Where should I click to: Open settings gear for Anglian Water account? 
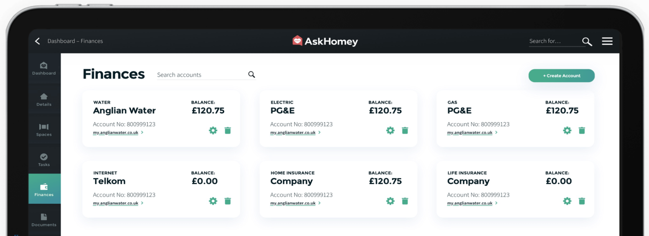point(213,131)
